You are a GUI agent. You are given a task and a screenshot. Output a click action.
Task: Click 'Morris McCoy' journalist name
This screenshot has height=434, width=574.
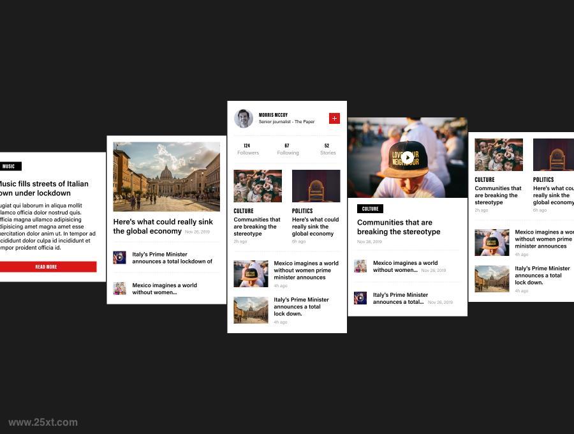273,115
